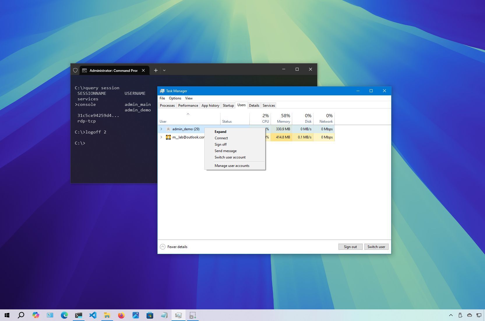The image size is (485, 321).
Task: Open Windows Search from the taskbar
Action: coord(21,315)
